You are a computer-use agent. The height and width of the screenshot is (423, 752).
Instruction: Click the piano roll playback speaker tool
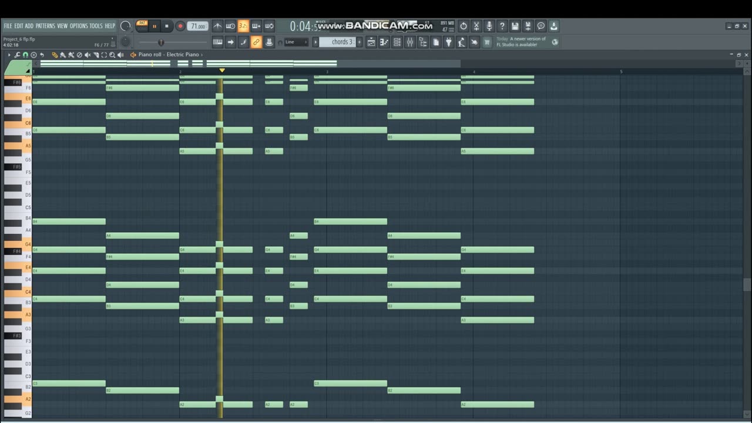120,55
